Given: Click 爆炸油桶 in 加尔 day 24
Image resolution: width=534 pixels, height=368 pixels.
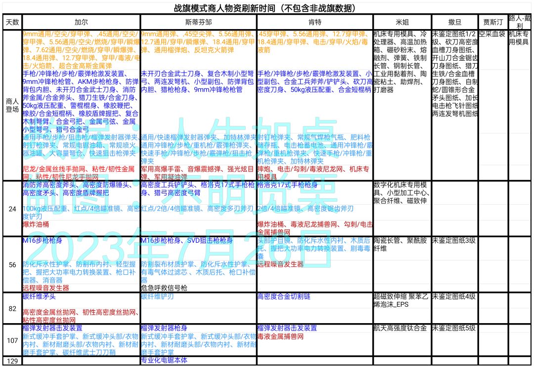Looking at the screenshot, I should pos(36,224).
